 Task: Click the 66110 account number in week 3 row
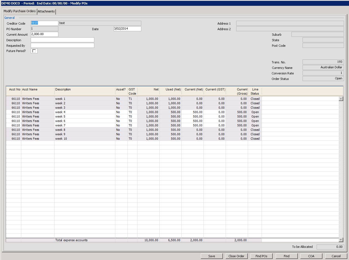pyautogui.click(x=14, y=108)
